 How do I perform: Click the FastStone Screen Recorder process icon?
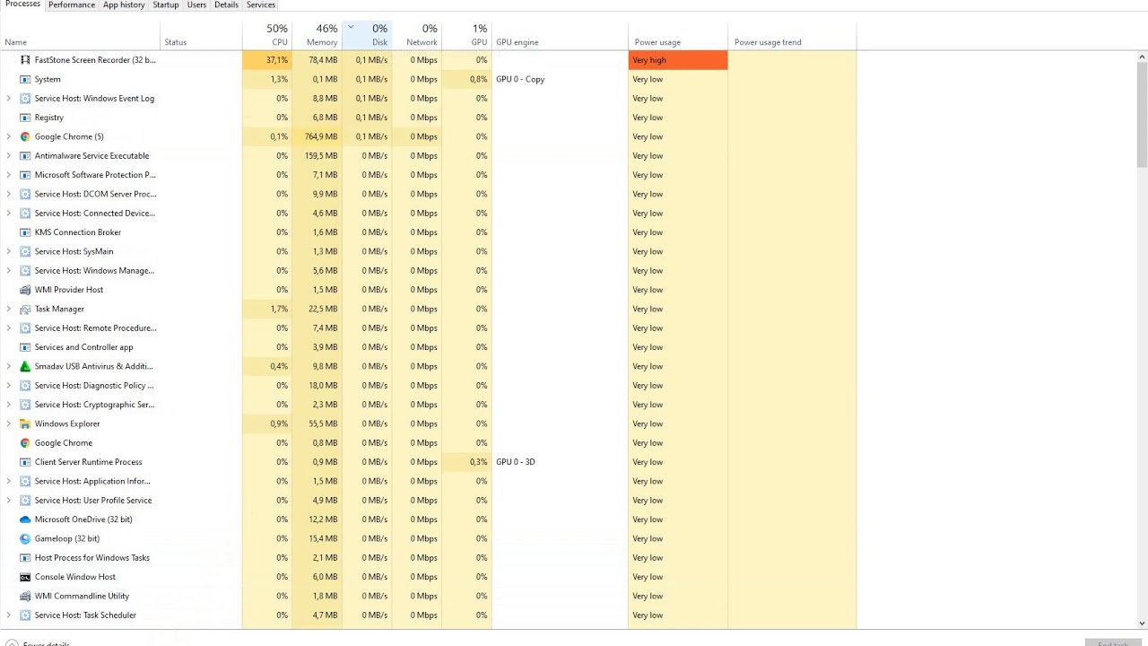tap(25, 60)
